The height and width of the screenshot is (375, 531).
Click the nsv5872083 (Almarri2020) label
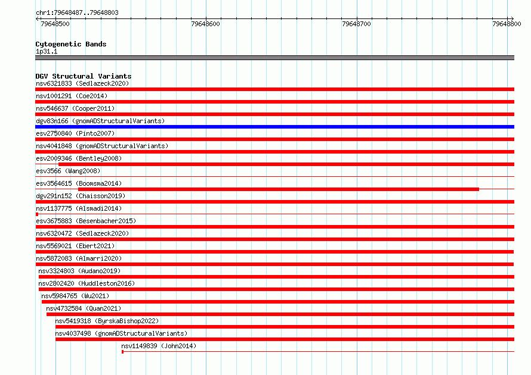click(79, 258)
